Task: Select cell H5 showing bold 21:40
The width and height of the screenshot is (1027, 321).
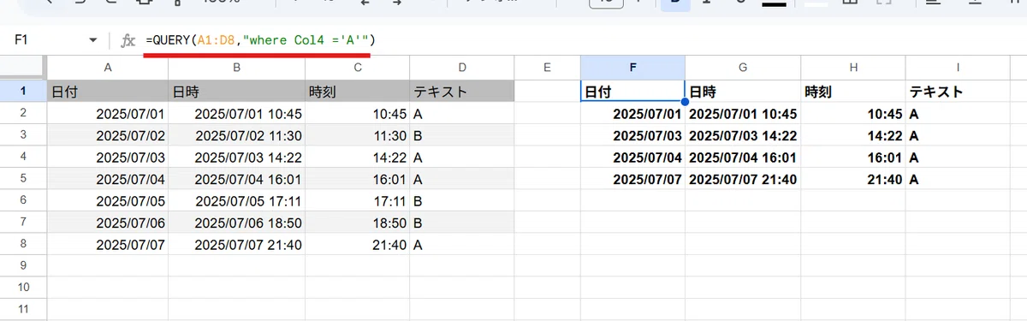Action: tap(853, 179)
